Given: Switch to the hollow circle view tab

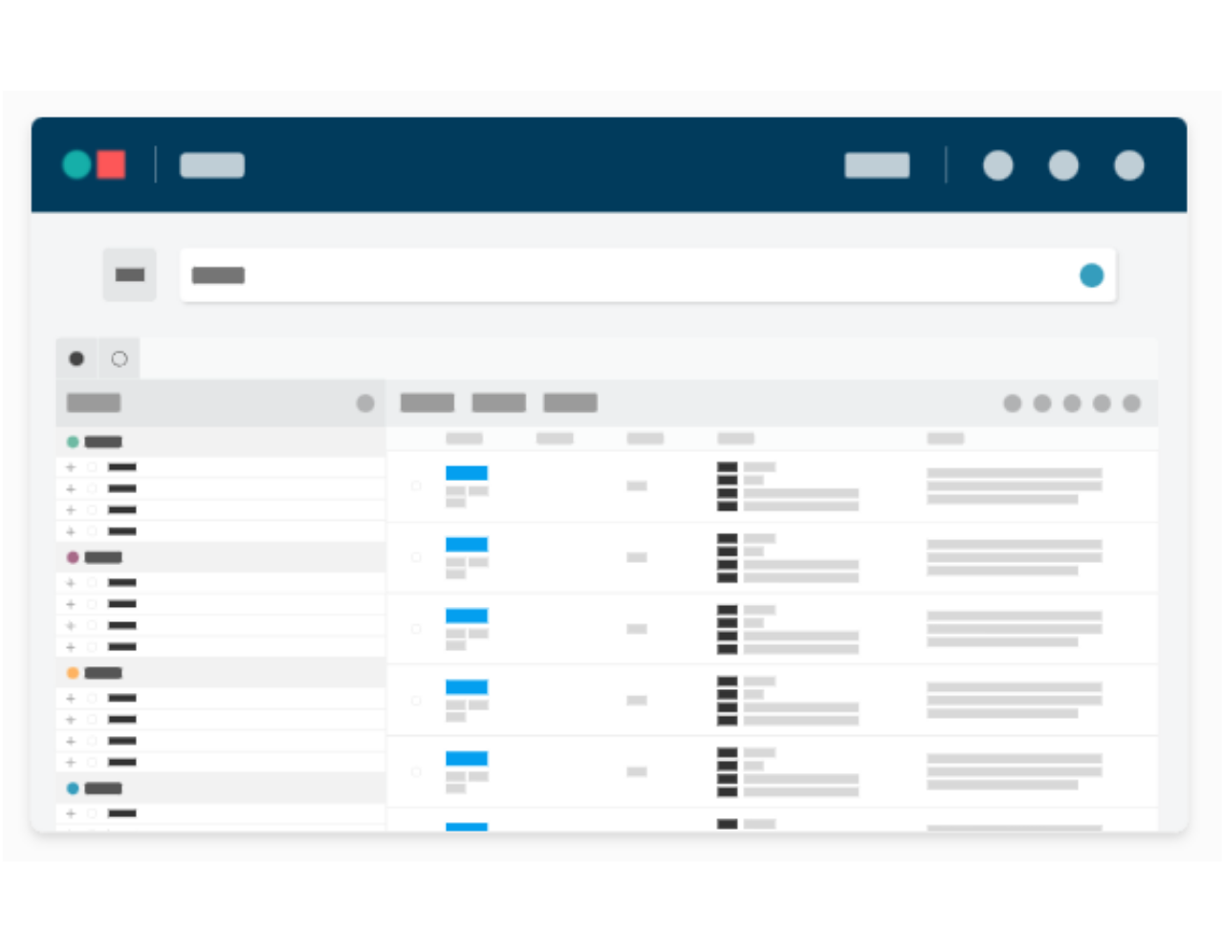Looking at the screenshot, I should coord(120,359).
